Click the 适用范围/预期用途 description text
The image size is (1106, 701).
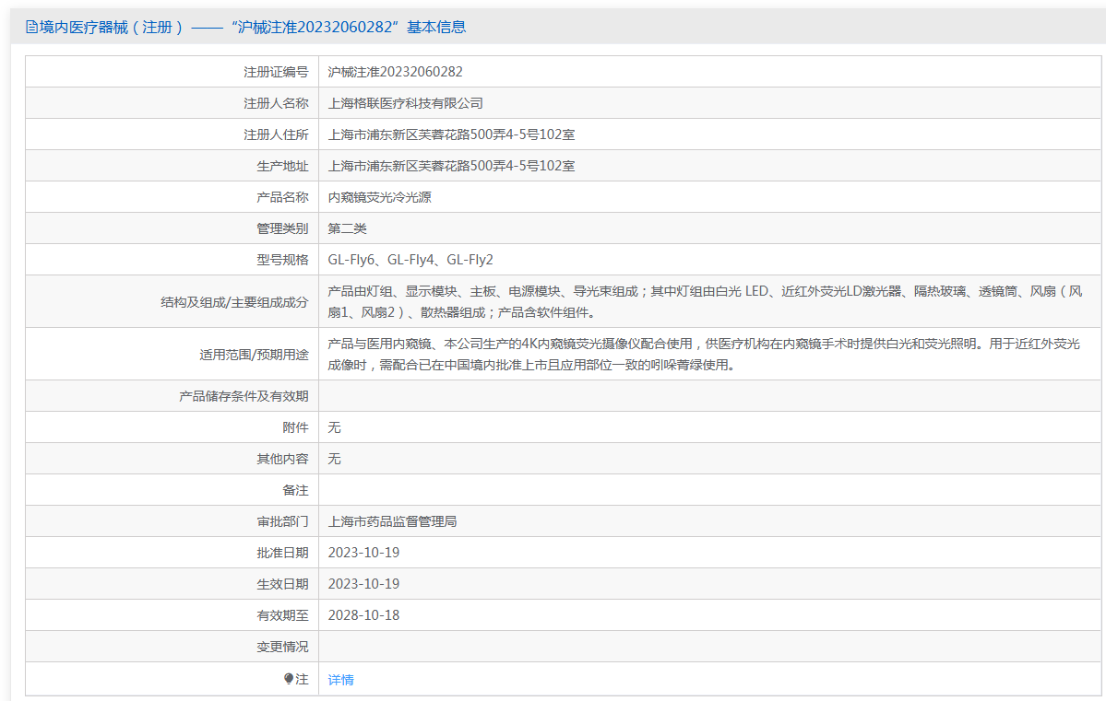coord(703,354)
